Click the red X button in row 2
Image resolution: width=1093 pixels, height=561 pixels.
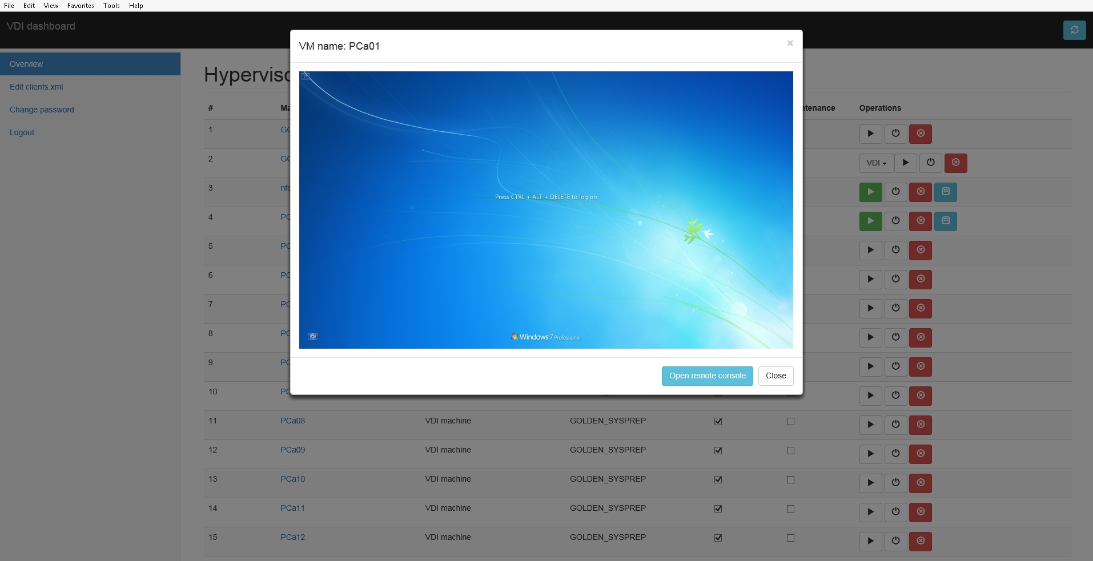pyautogui.click(x=955, y=163)
